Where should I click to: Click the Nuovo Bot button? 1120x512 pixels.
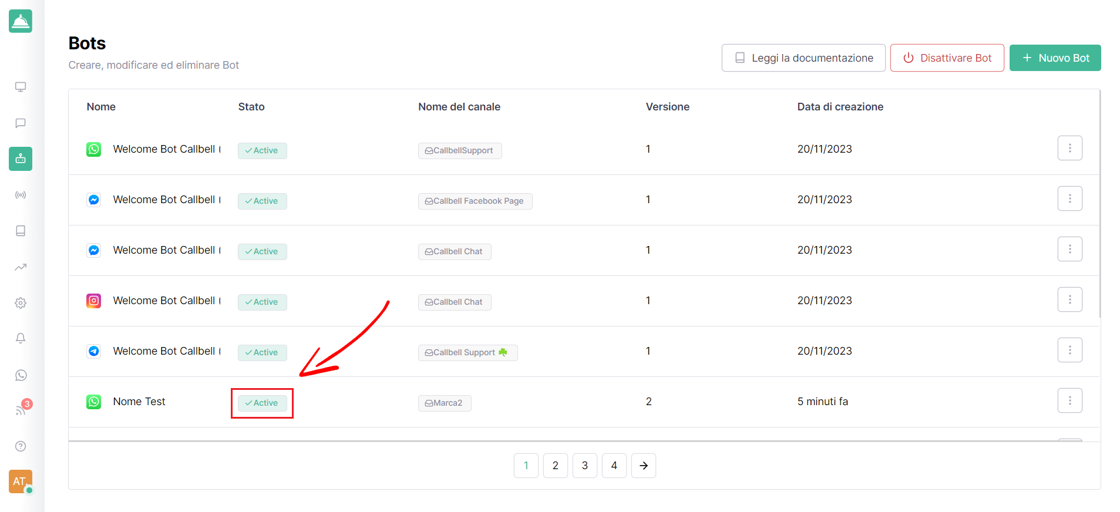click(1055, 58)
